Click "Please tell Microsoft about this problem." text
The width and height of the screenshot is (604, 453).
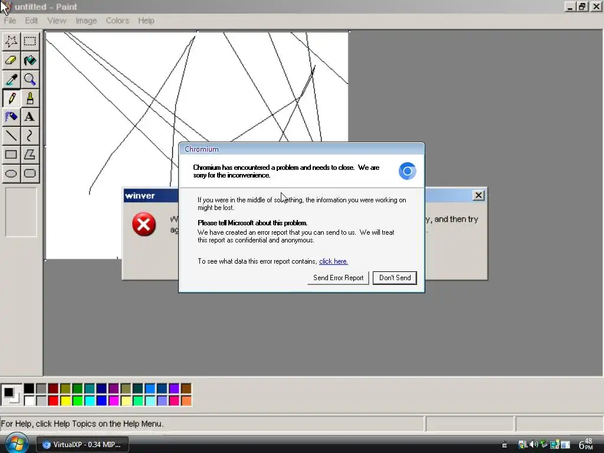pos(252,222)
